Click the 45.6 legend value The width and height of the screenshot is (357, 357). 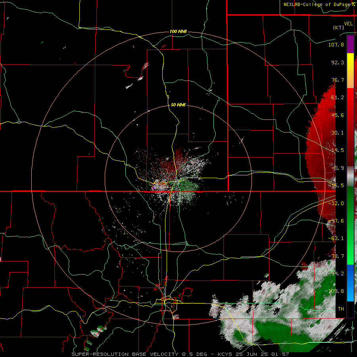[x=338, y=115]
